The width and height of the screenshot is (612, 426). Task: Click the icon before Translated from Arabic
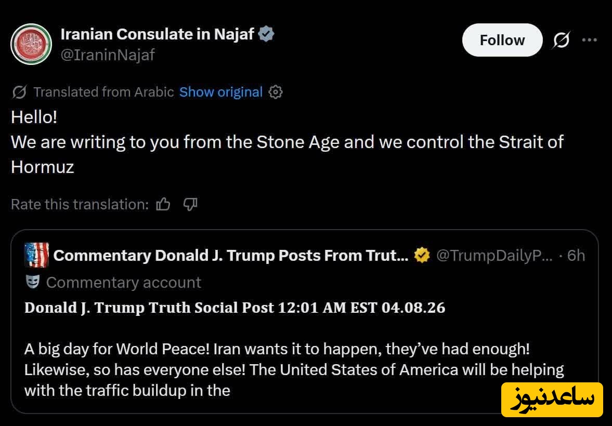tap(19, 92)
